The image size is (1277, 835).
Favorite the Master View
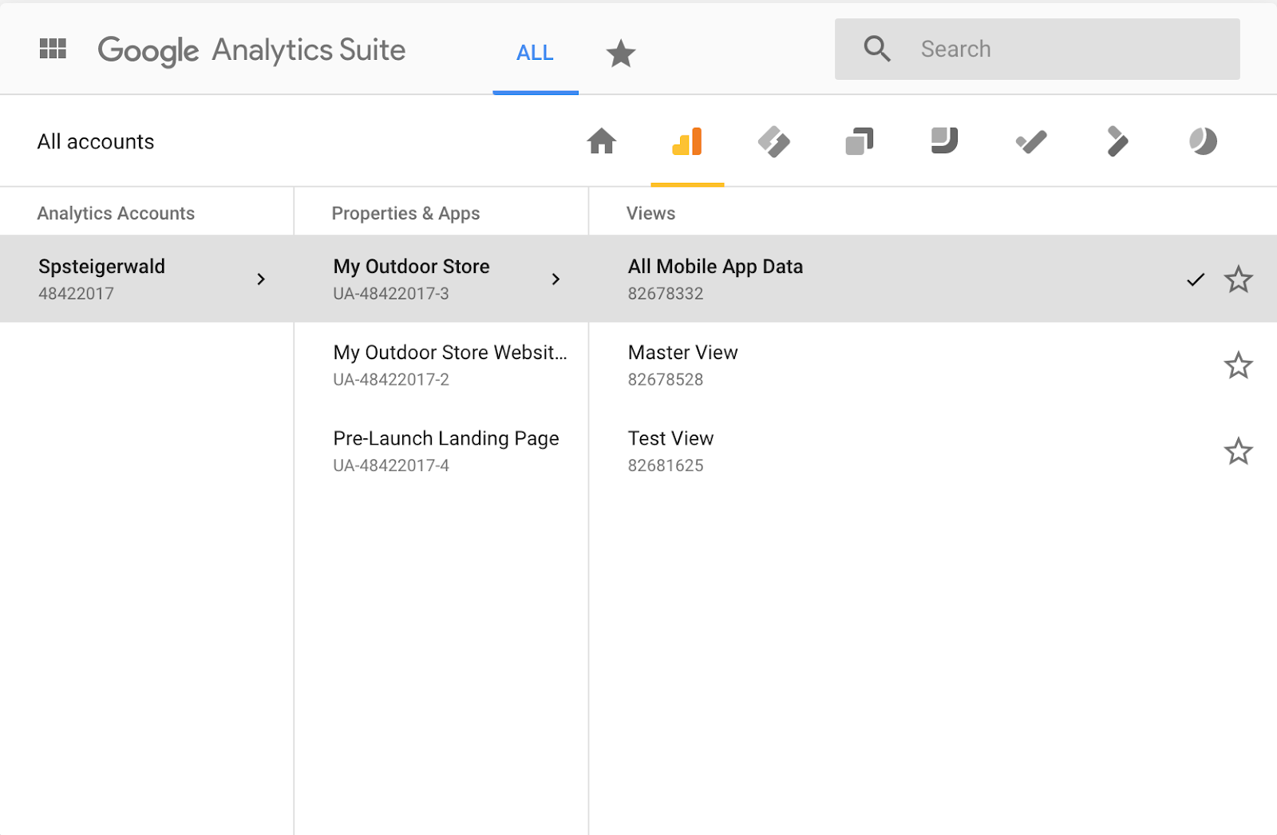tap(1239, 365)
